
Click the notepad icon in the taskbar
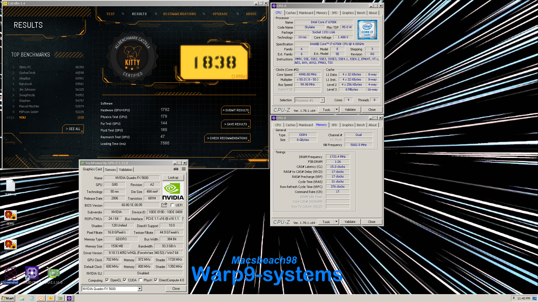(x=32, y=298)
